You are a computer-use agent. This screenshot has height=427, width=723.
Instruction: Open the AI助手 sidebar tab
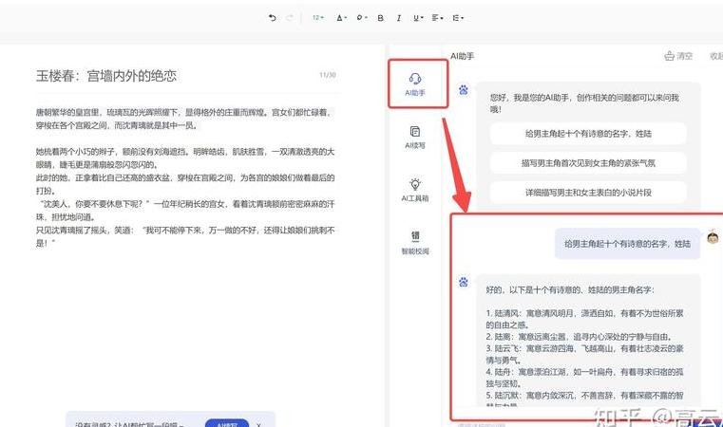tap(415, 84)
